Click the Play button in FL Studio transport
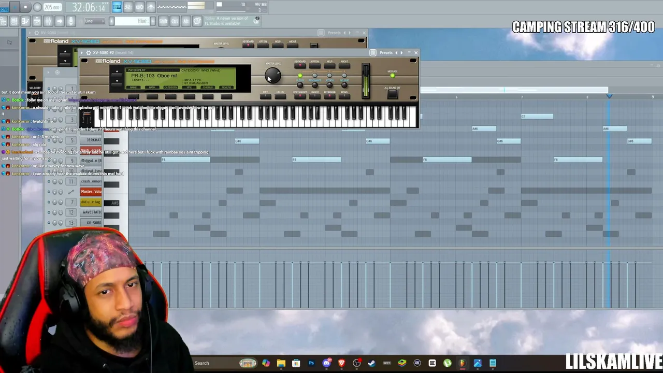The image size is (663, 373). pos(14,7)
